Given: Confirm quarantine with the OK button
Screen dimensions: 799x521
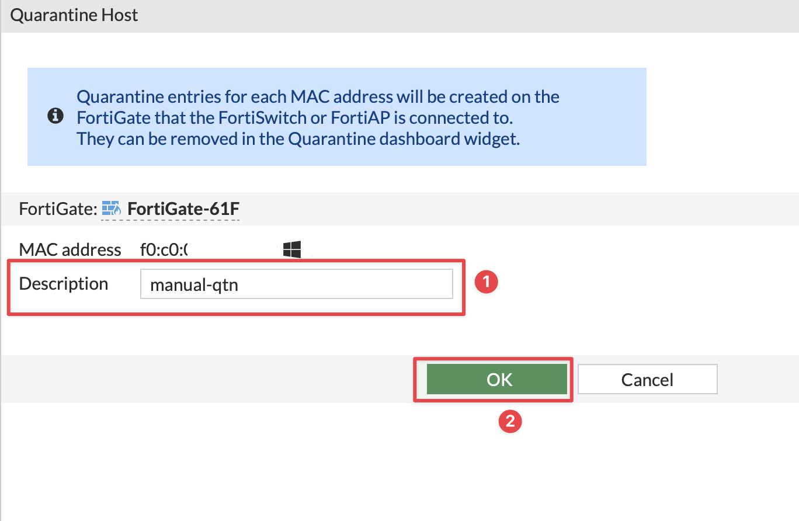Looking at the screenshot, I should coord(497,380).
